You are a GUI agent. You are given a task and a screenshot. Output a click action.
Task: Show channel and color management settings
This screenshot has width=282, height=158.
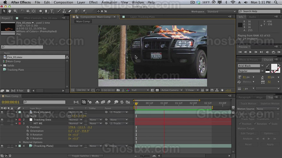[x=128, y=90]
